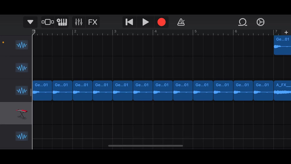Screen dimensions: 291x164
Task: Open the track mixer controls
Action: pyautogui.click(x=79, y=22)
